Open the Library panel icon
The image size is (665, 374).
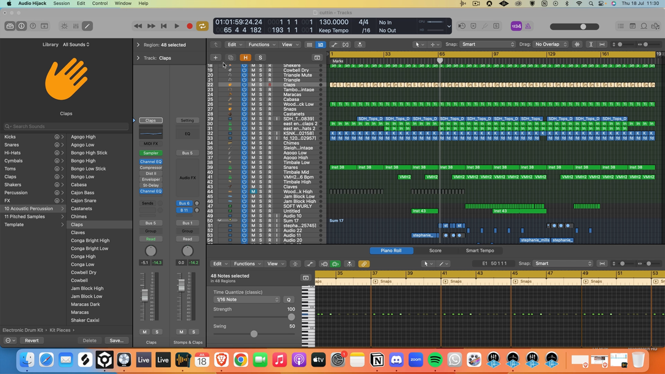[10, 26]
